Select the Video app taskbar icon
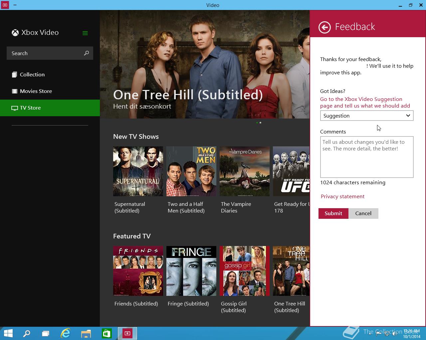426x340 pixels. coord(127,333)
